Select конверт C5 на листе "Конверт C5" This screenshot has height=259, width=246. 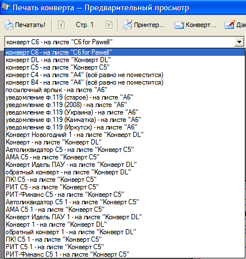[125, 67]
